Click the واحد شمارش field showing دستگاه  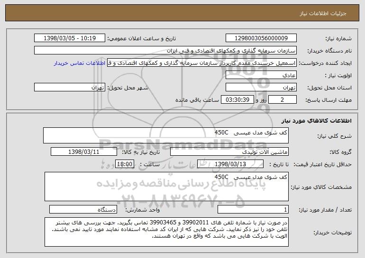pyautogui.click(x=83, y=209)
